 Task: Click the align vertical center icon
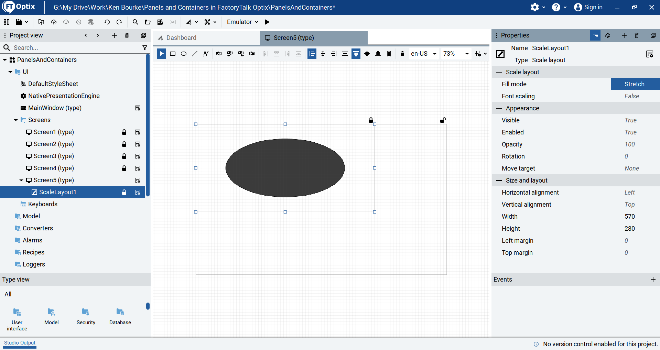(x=367, y=54)
